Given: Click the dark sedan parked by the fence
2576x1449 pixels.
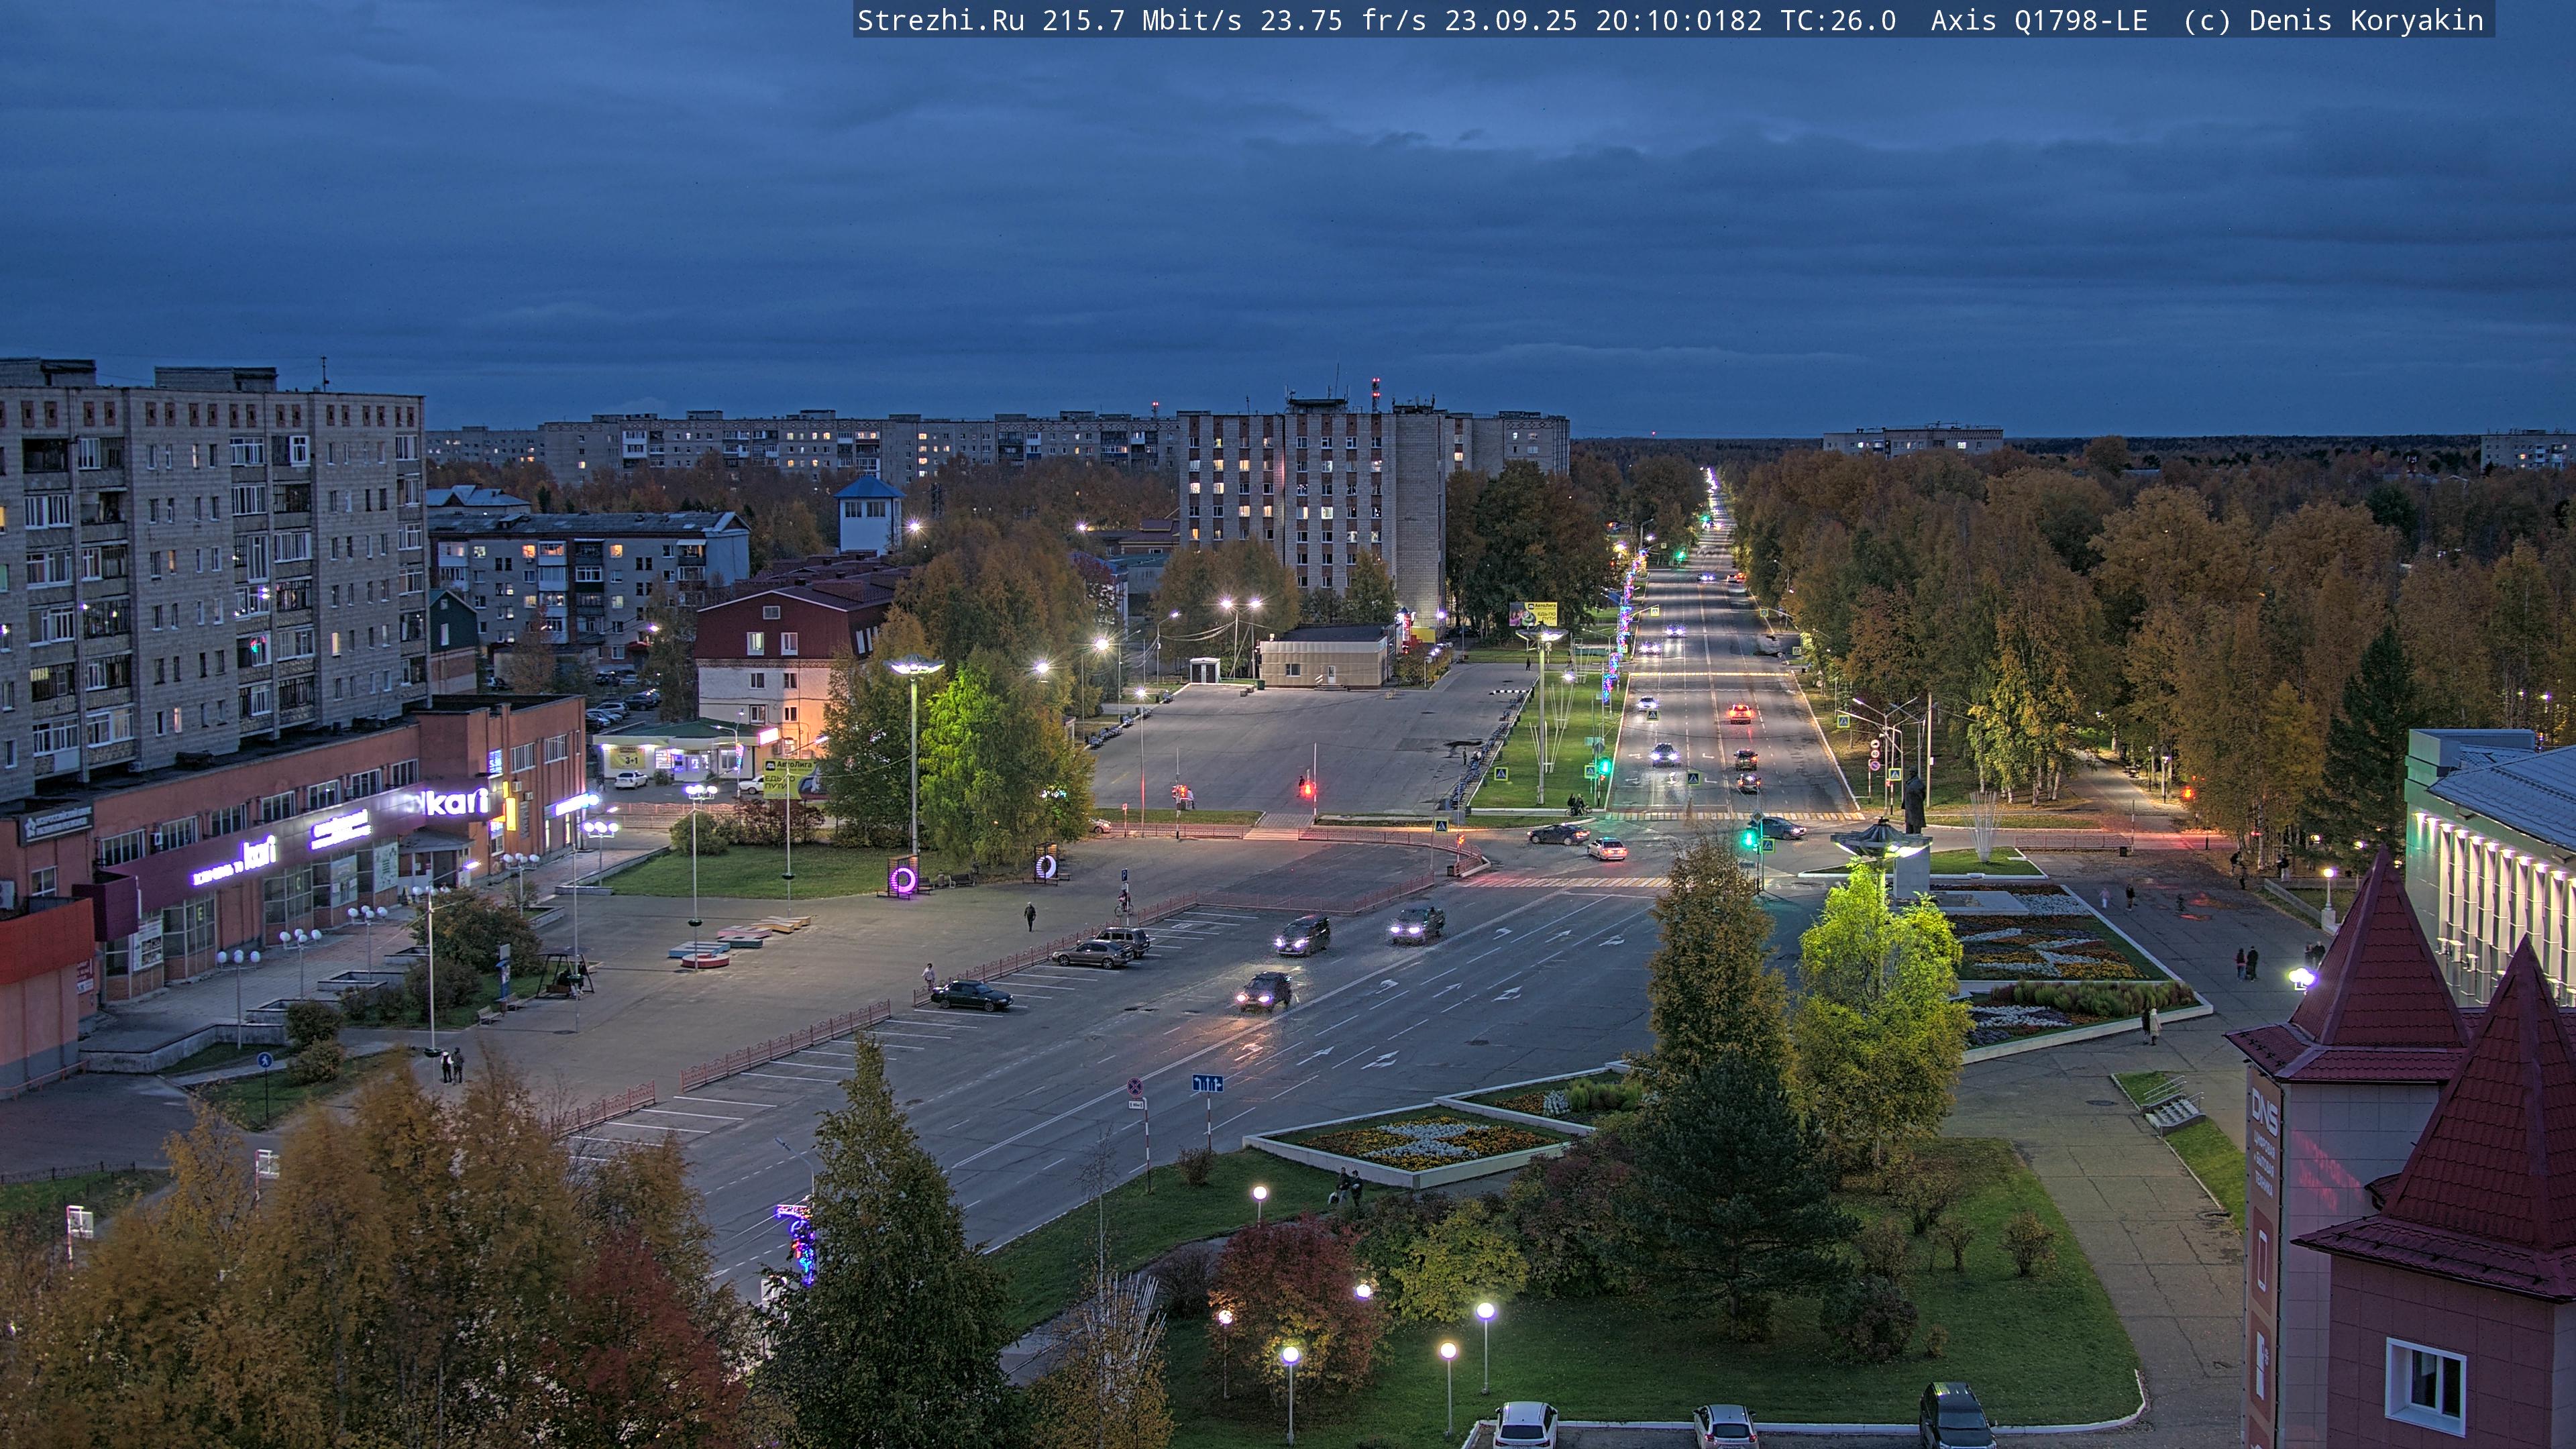Looking at the screenshot, I should [x=971, y=995].
